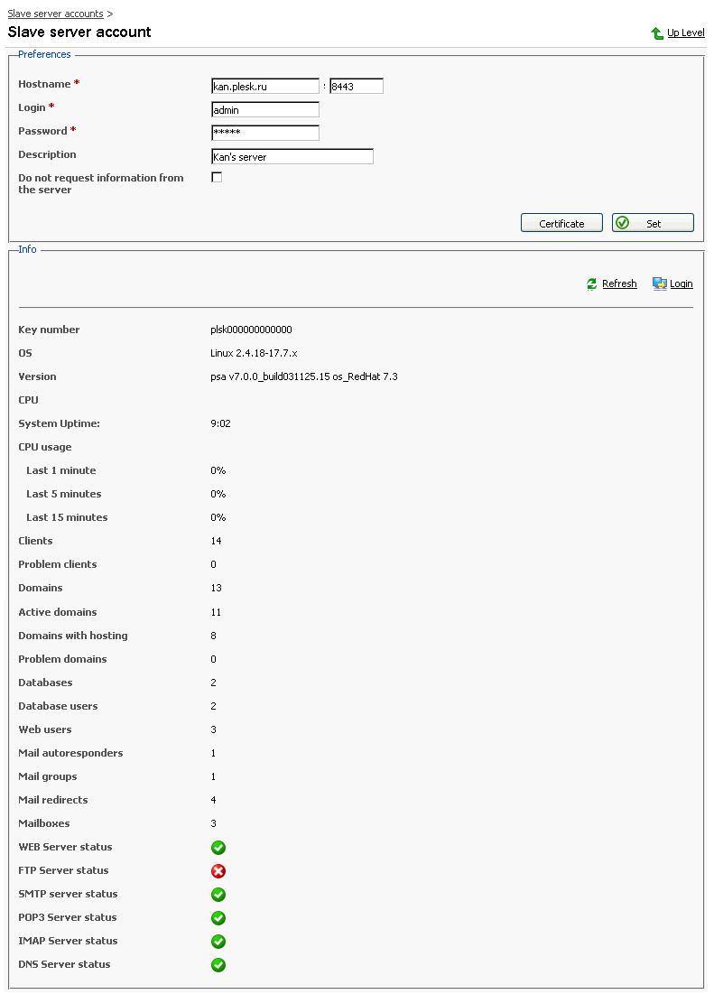Click the Login monitor icon

coord(660,283)
